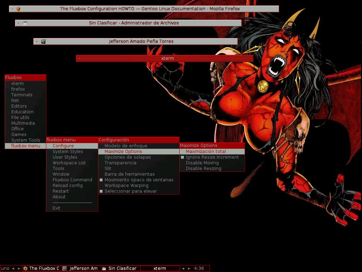Open Window submenu in fluxbox menu
The width and height of the screenshot is (362, 272).
point(72,174)
